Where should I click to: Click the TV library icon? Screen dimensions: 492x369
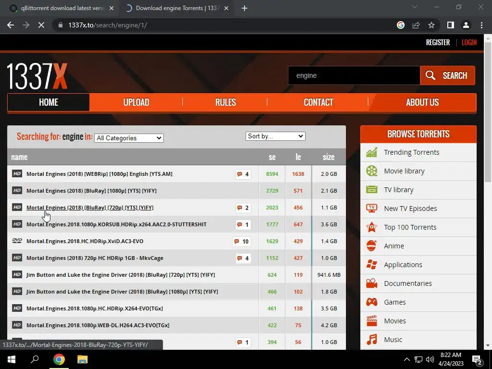point(371,190)
